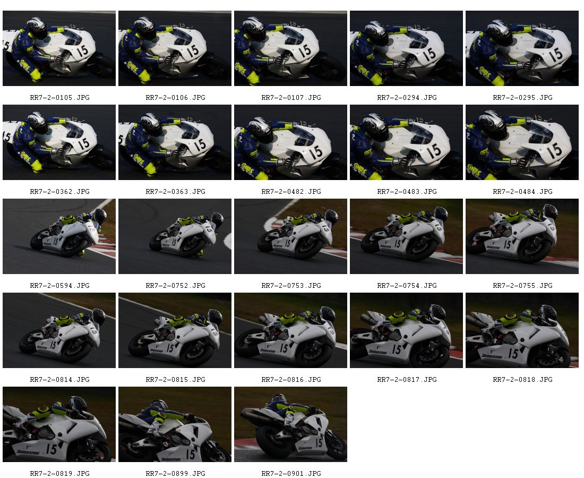Open image RR7-2-0814.JPG
Screen dimensions: 584x478
pos(59,330)
